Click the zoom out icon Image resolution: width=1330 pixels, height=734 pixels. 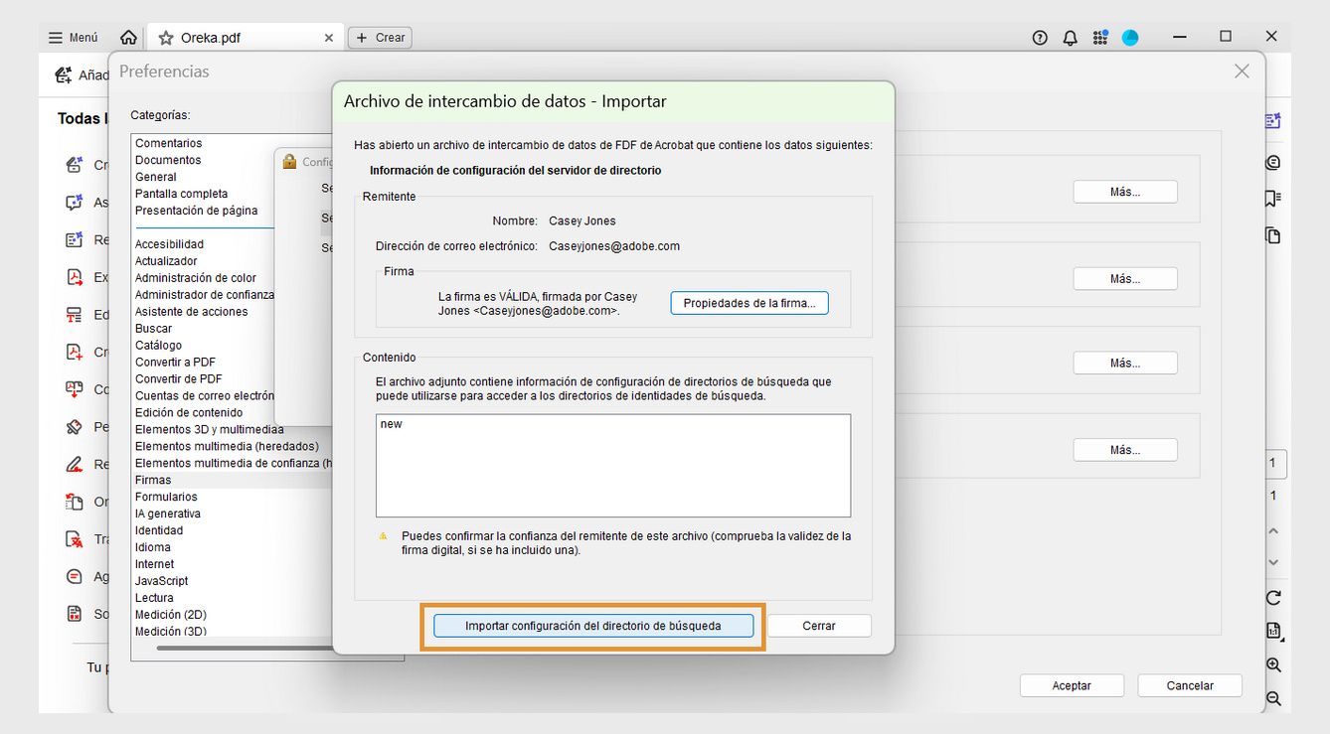pos(1273,698)
